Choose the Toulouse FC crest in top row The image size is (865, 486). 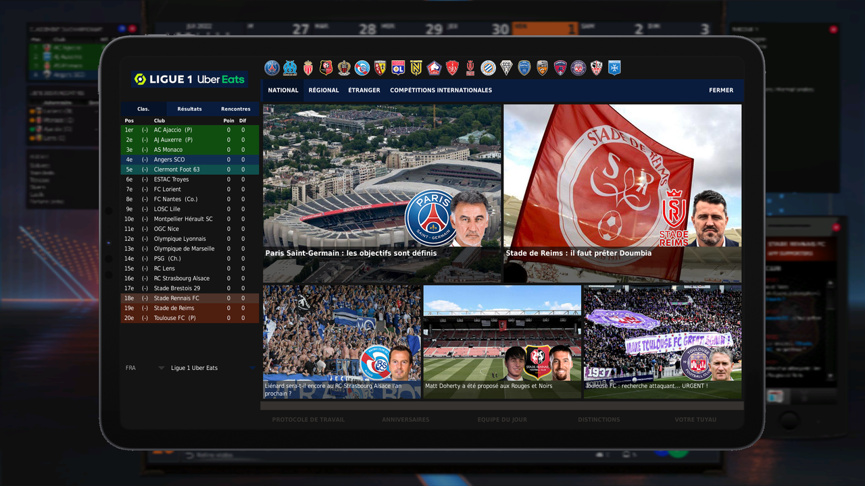tap(578, 67)
